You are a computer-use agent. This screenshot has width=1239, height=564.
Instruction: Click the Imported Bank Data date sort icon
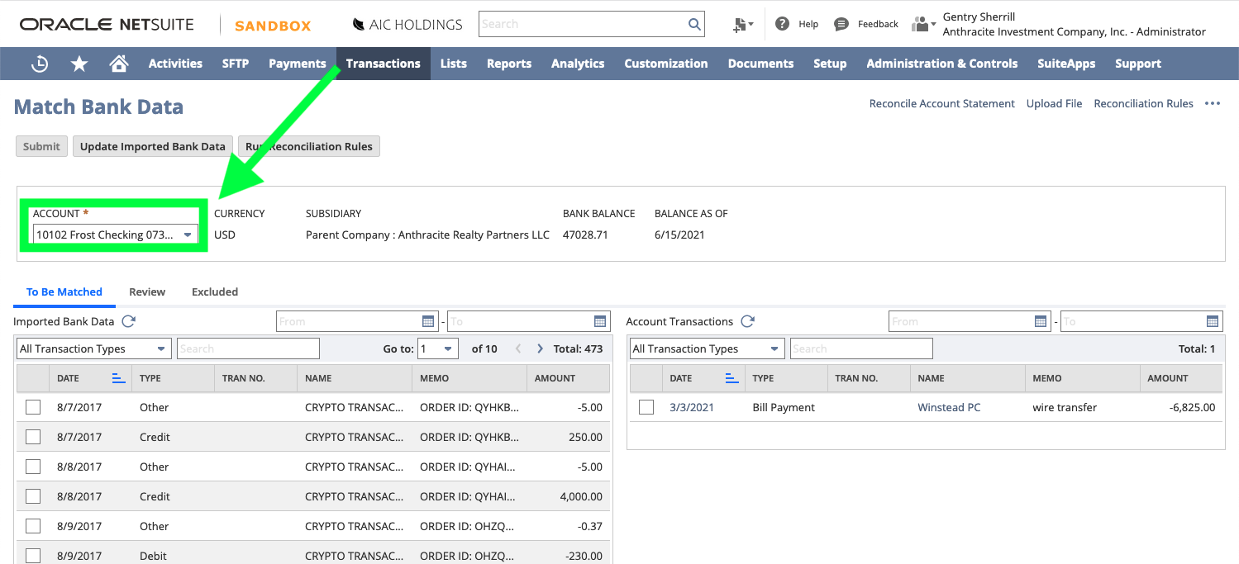pyautogui.click(x=118, y=378)
